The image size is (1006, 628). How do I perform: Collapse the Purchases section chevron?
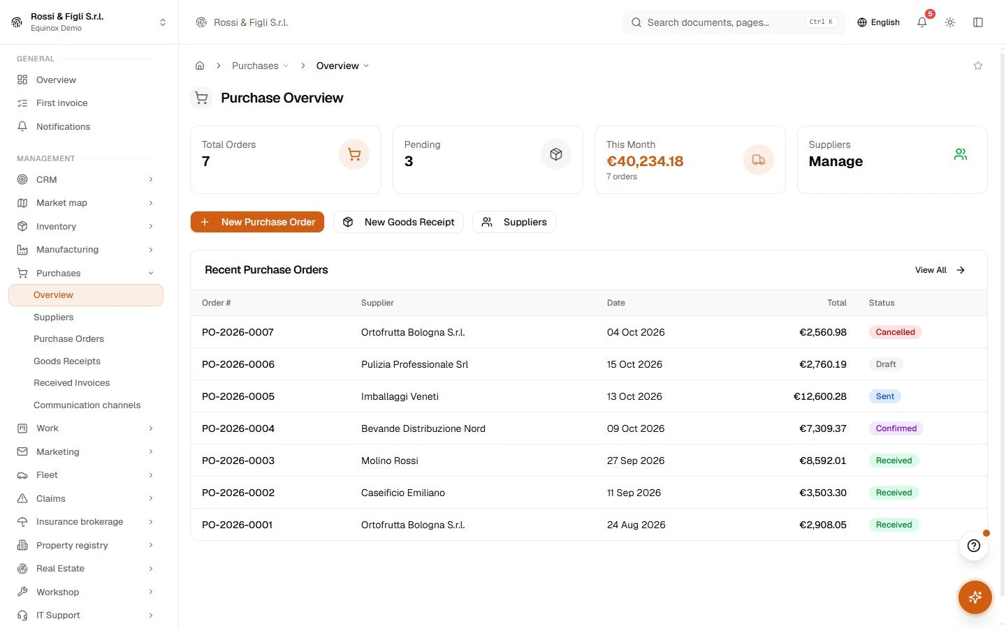[151, 274]
